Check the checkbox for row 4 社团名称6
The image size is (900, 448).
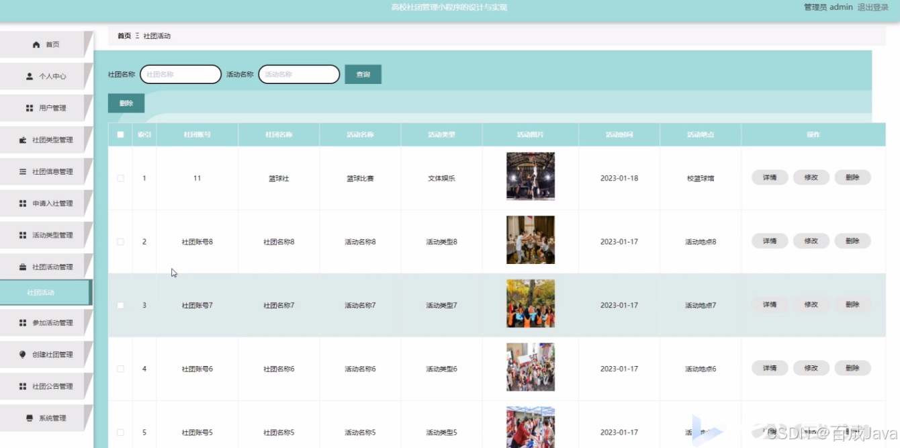click(x=120, y=369)
